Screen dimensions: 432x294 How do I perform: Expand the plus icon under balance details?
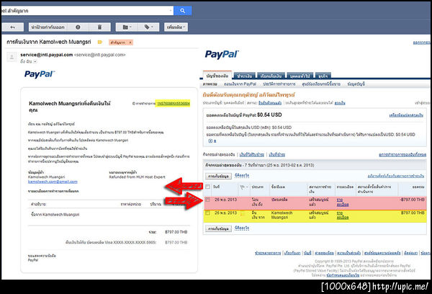click(x=210, y=141)
